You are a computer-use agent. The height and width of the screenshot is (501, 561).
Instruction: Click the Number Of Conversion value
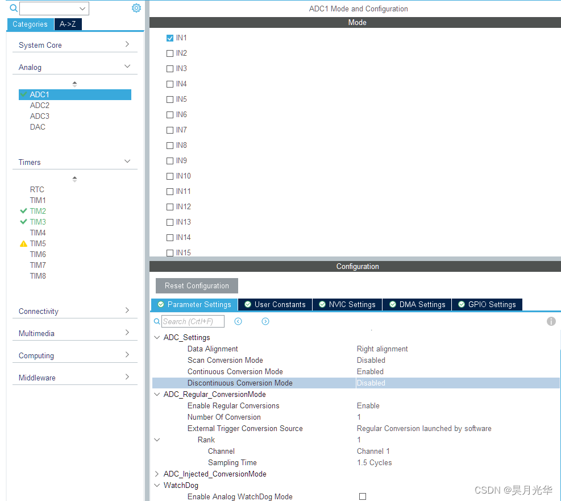359,417
